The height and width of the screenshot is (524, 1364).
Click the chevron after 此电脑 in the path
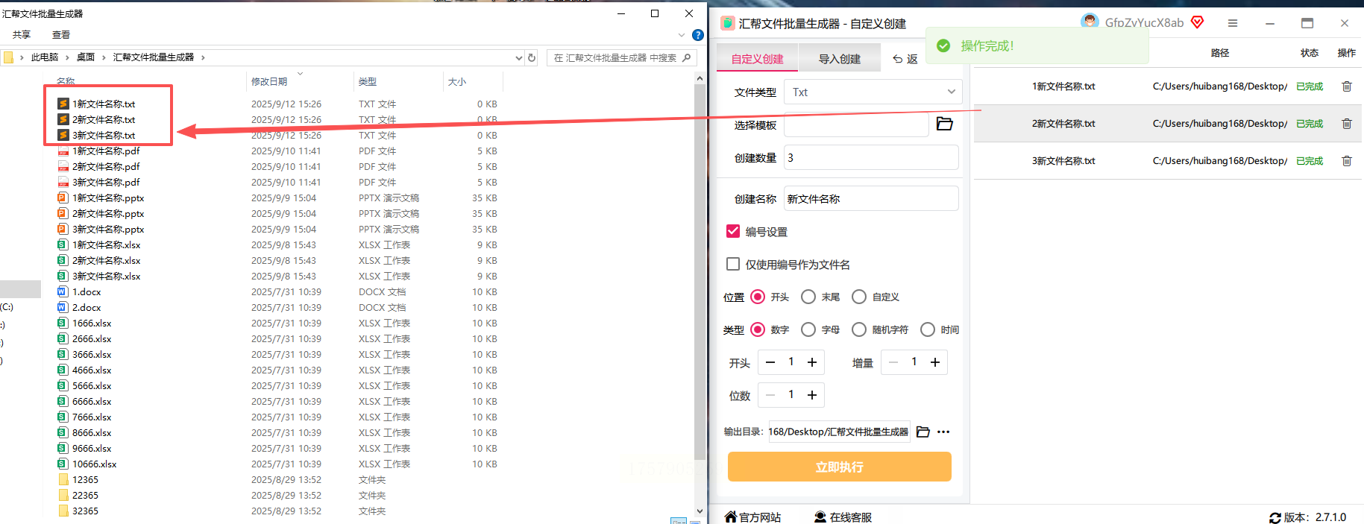tap(67, 57)
